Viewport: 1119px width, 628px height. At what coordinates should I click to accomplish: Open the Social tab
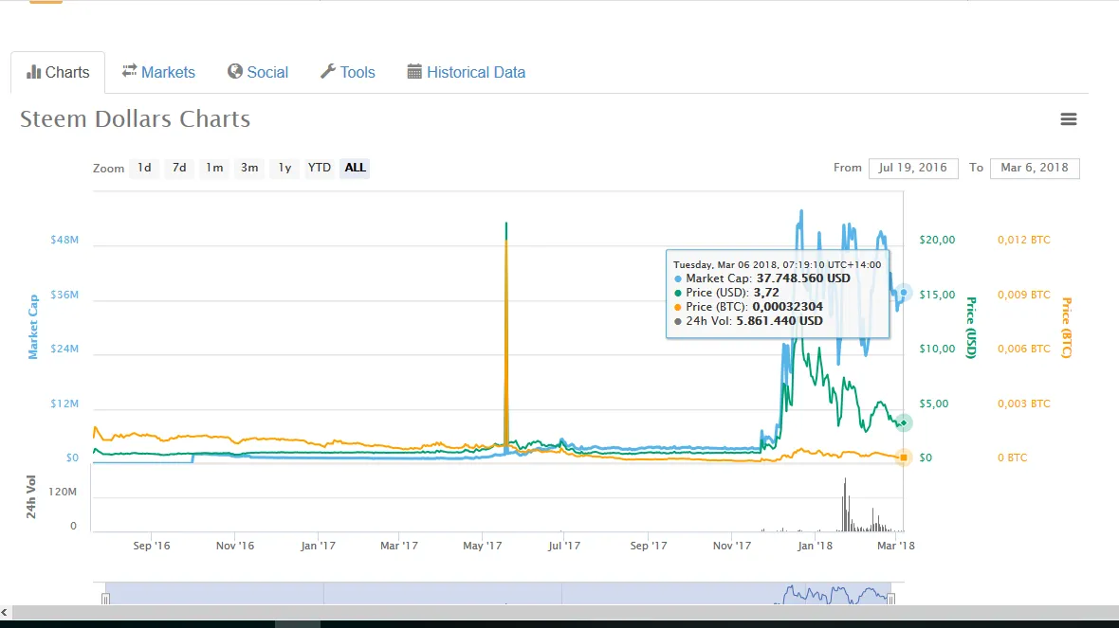pyautogui.click(x=258, y=72)
